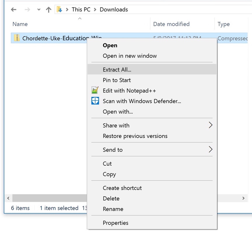This screenshot has height=236, width=252.
Task: Click the Windows Defender shield icon
Action: (x=95, y=101)
